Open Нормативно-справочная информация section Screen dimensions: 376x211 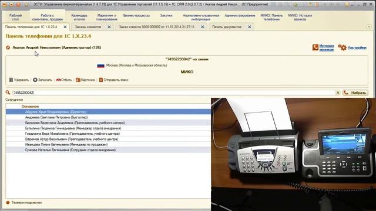(201, 17)
